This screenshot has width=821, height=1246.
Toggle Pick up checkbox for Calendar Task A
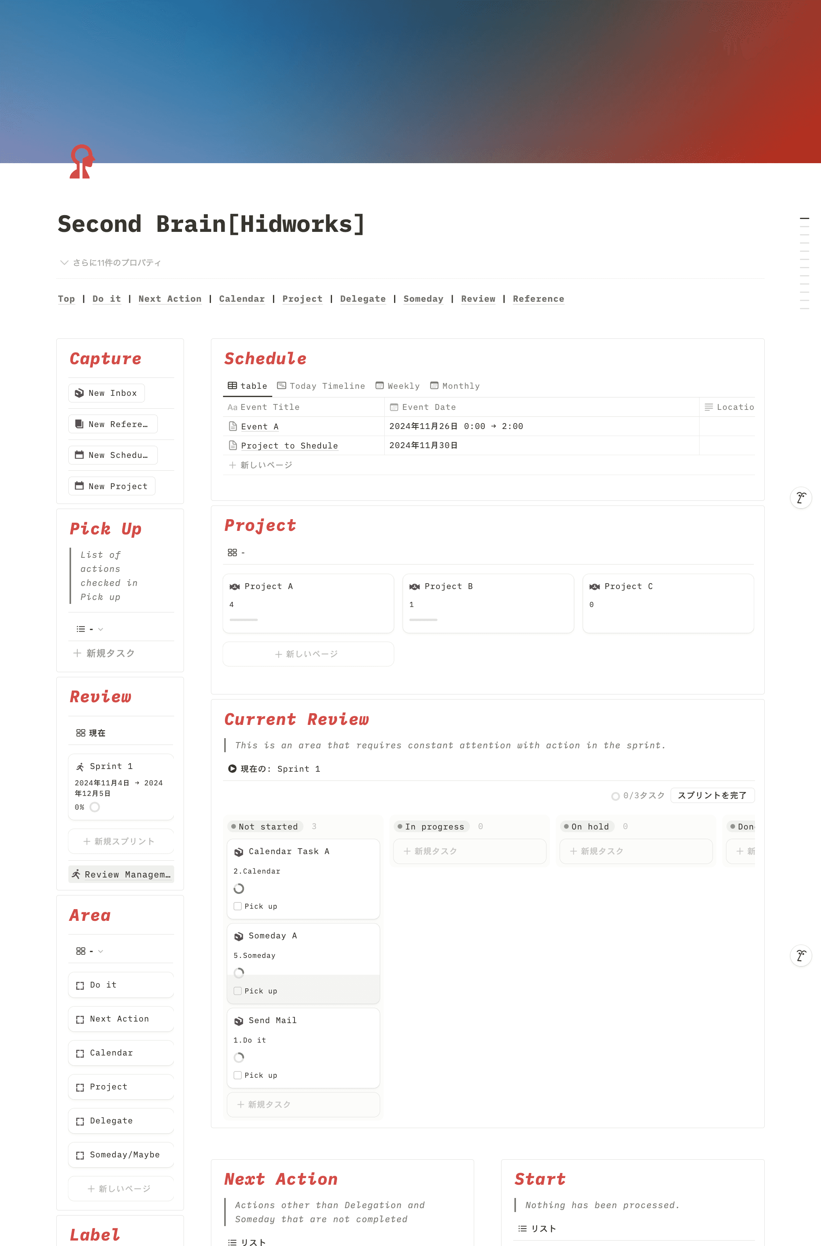(x=237, y=906)
